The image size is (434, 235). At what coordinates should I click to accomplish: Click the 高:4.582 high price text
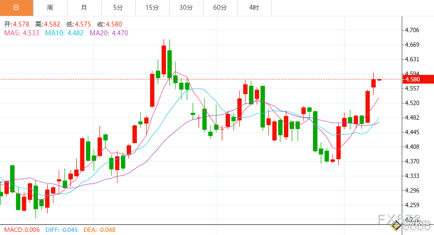(48, 24)
